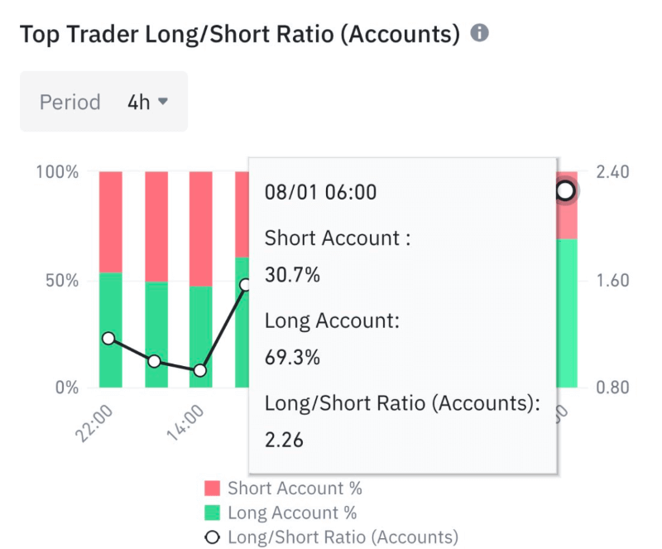Viewport: 662px width, 549px height.
Task: Click the 14:00 x-axis label
Action: (191, 426)
